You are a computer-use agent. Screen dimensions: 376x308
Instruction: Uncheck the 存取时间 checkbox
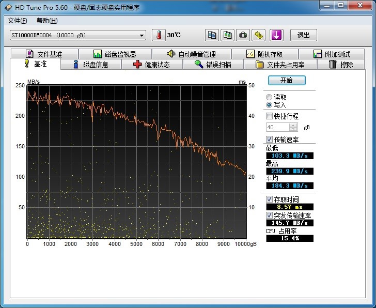[269, 199]
